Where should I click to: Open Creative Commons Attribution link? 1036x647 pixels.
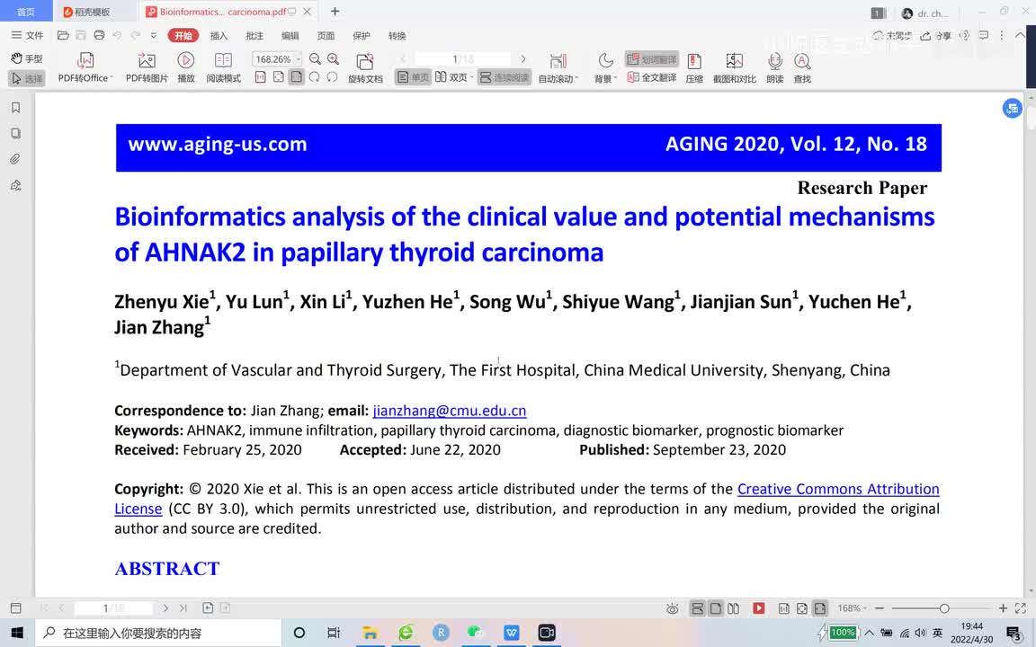[x=838, y=489]
